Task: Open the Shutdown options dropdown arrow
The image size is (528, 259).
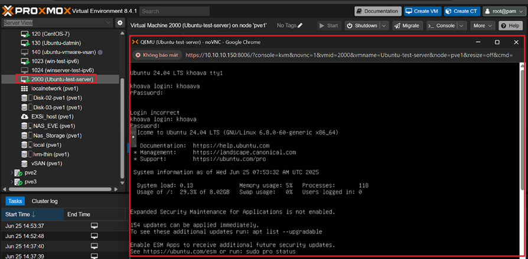Action: click(384, 26)
